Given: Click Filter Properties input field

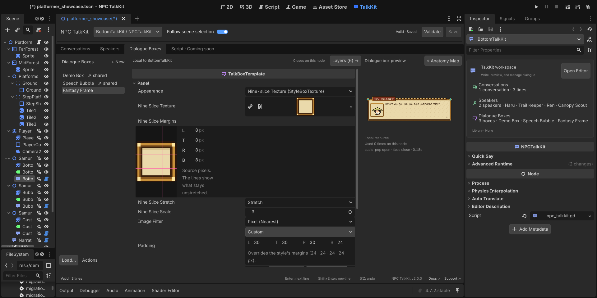Looking at the screenshot, I should (x=524, y=50).
